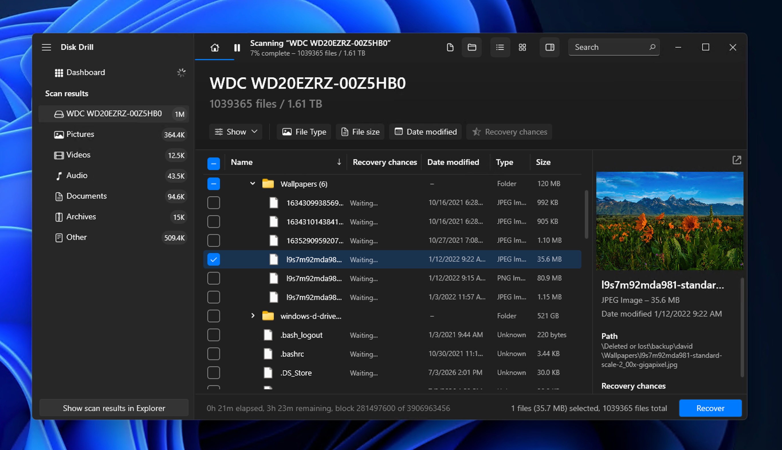Screen dimensions: 782x450
Task: Show Other category results
Action: (114, 237)
